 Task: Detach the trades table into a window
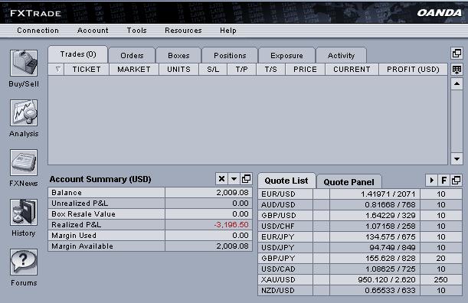click(x=457, y=54)
